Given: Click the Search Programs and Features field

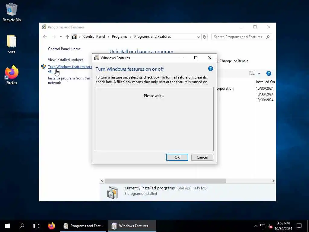Looking at the screenshot, I should [x=238, y=37].
